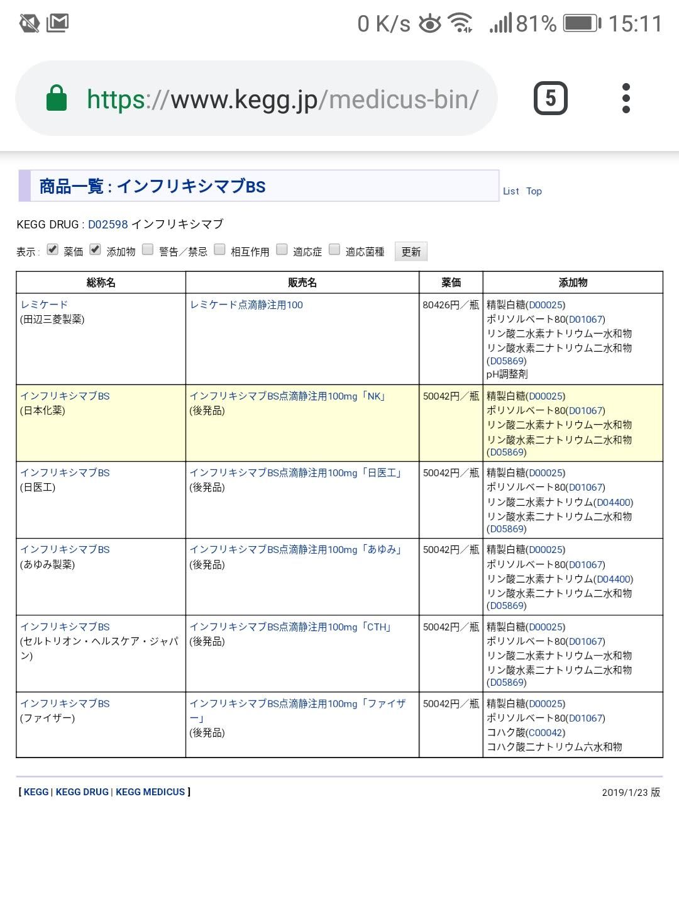Open インフリキシマブBS点滴静注用100mg「NK」 link
The image size is (679, 906).
coord(288,396)
